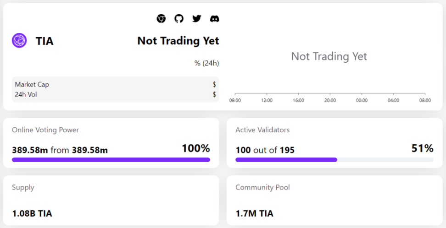Image resolution: width=446 pixels, height=228 pixels.
Task: Click the 00:00 chart time marker
Action: 362,100
